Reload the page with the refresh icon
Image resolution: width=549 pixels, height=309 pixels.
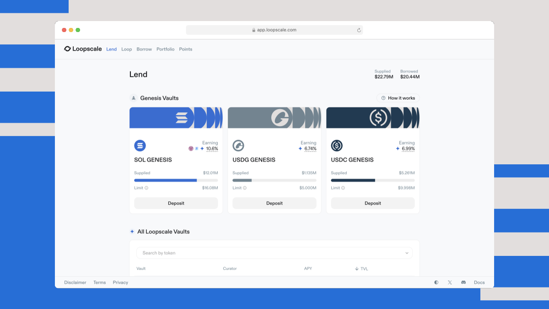click(359, 30)
